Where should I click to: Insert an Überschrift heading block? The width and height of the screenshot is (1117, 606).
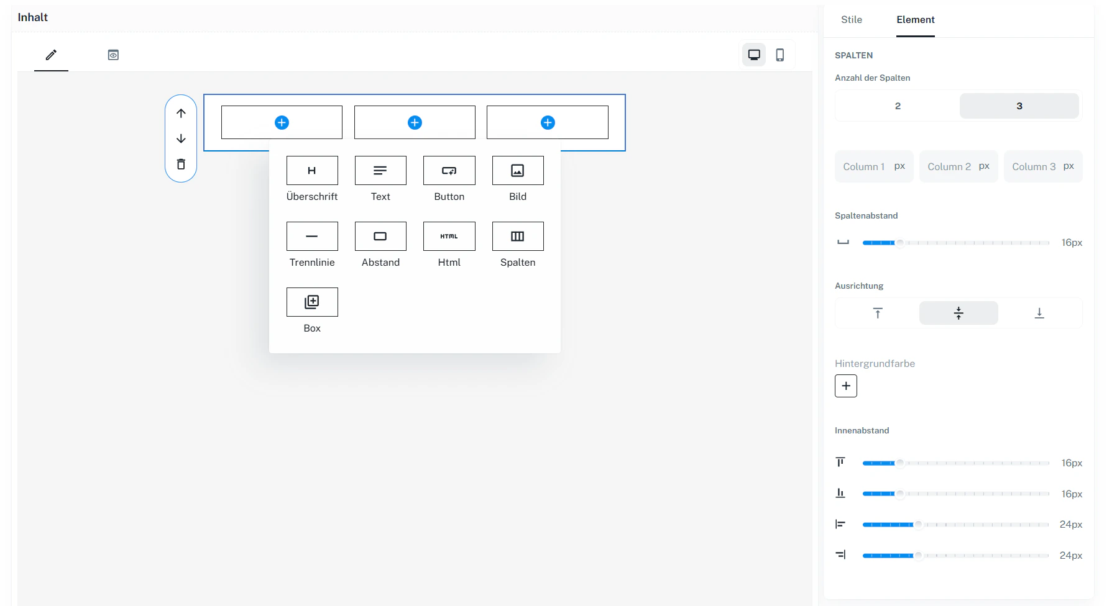[312, 171]
